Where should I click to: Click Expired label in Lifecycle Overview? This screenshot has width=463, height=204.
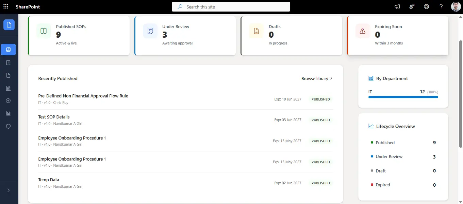(383, 185)
